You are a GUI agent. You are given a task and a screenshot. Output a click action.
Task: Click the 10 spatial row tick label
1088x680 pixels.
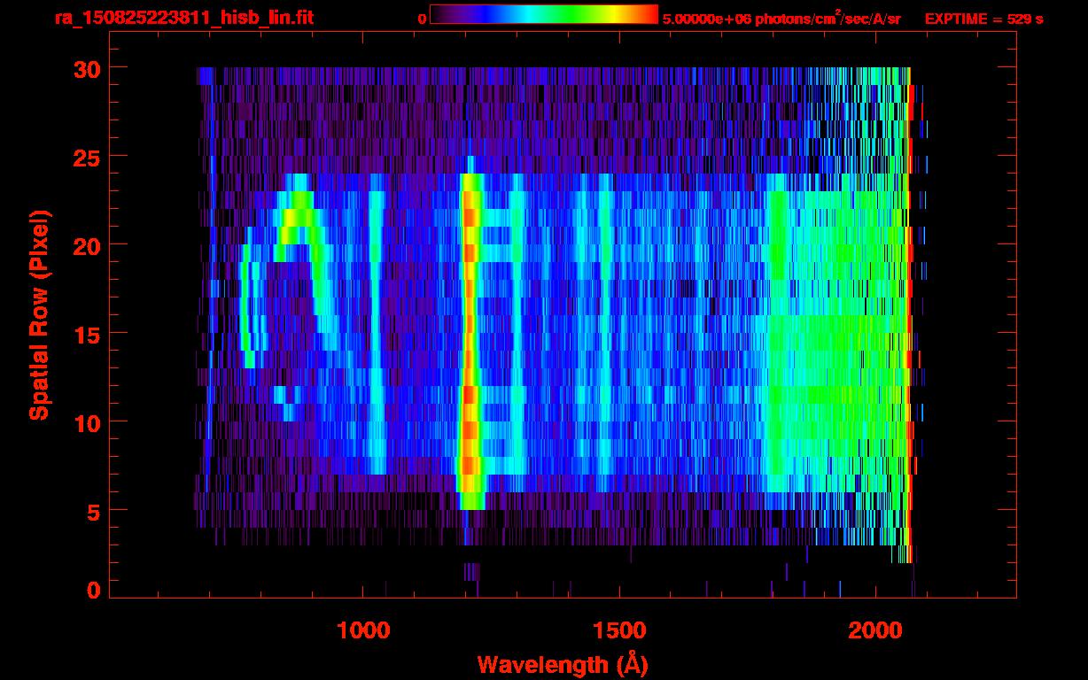[x=86, y=422]
